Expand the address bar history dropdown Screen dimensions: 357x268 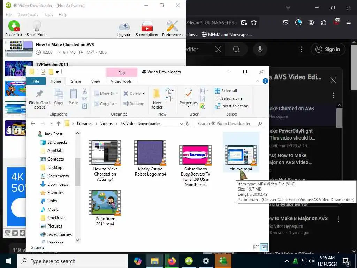[181, 124]
